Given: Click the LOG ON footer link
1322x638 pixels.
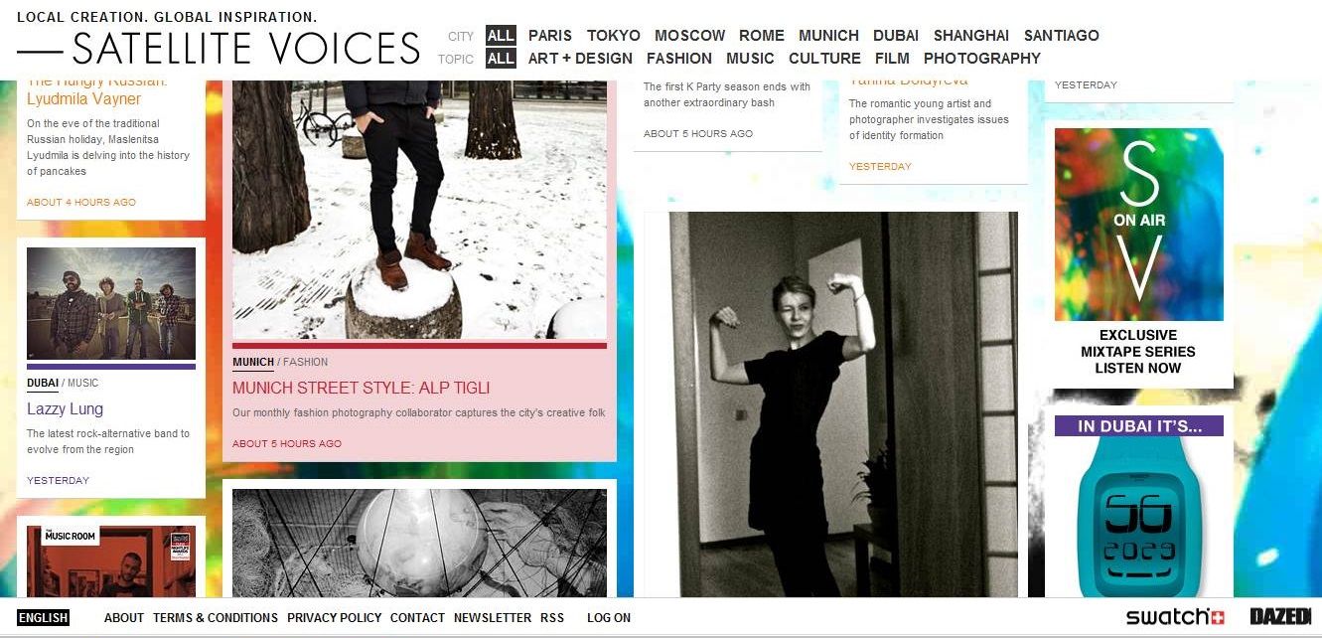Looking at the screenshot, I should point(609,617).
